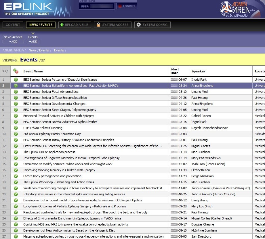Click start date ending -01-25

pyautogui.click(x=179, y=146)
